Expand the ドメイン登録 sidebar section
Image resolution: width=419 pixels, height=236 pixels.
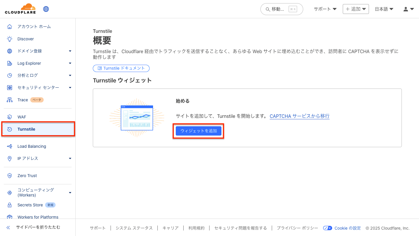(70, 51)
